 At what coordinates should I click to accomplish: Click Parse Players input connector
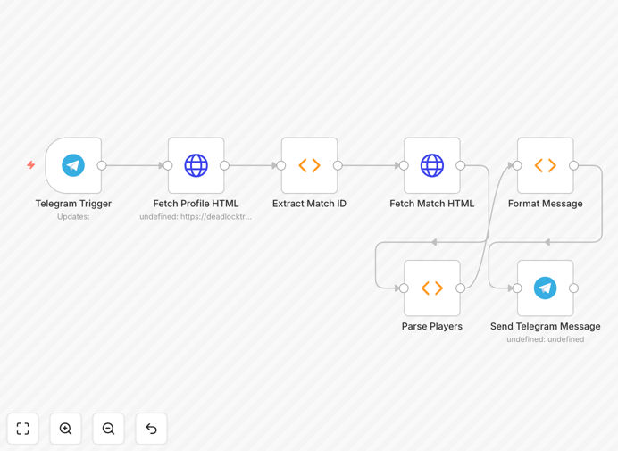pyautogui.click(x=404, y=288)
